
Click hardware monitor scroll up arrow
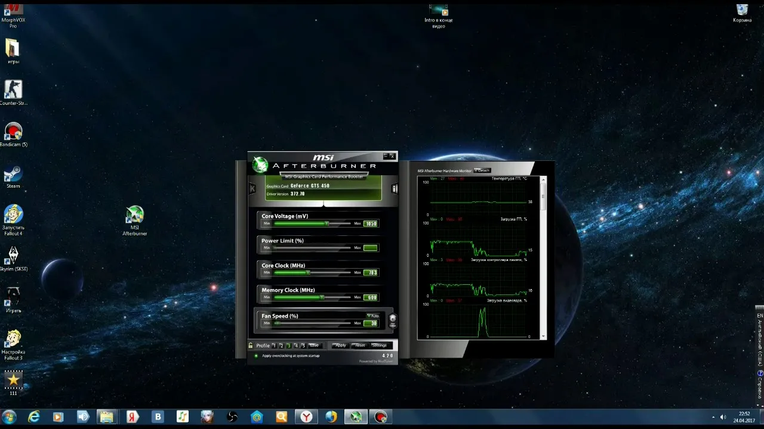543,179
